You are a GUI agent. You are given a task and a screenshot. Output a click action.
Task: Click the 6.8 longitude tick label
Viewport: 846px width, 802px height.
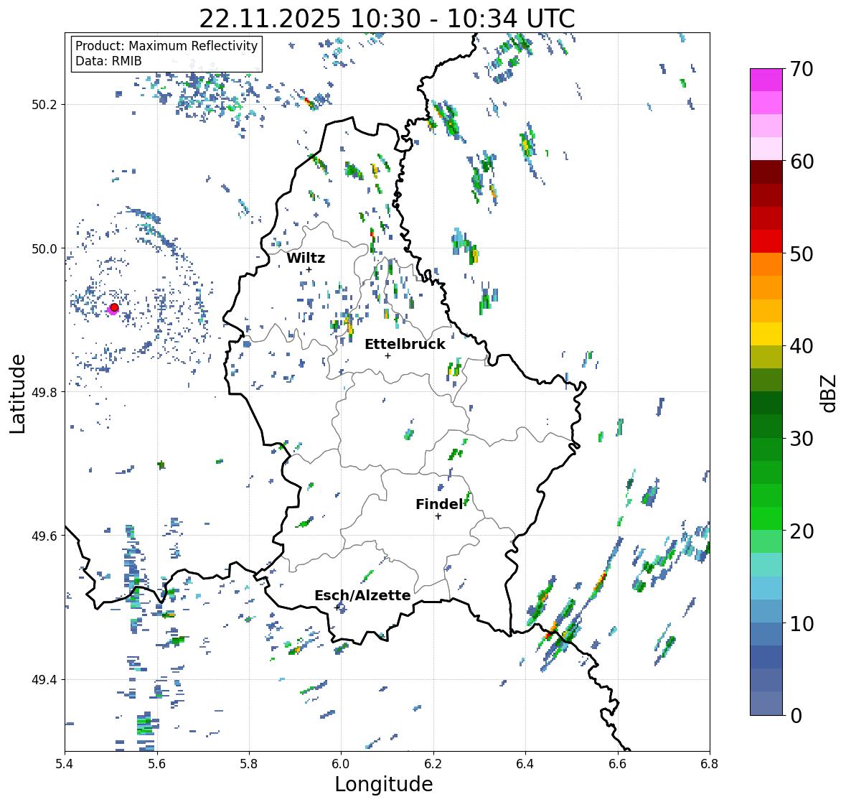[x=710, y=763]
